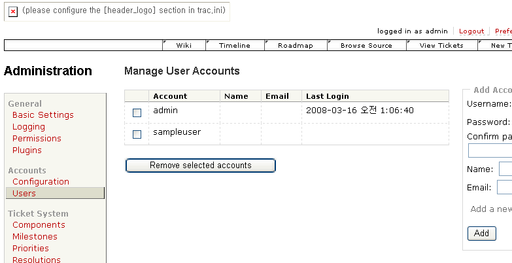Open the View Tickets tab
This screenshot has width=512, height=263.
click(x=441, y=45)
